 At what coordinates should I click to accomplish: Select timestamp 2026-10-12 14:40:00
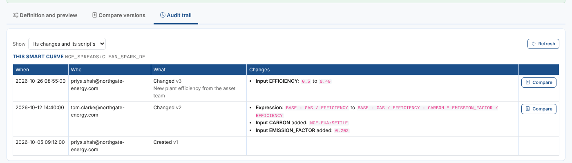(40, 108)
